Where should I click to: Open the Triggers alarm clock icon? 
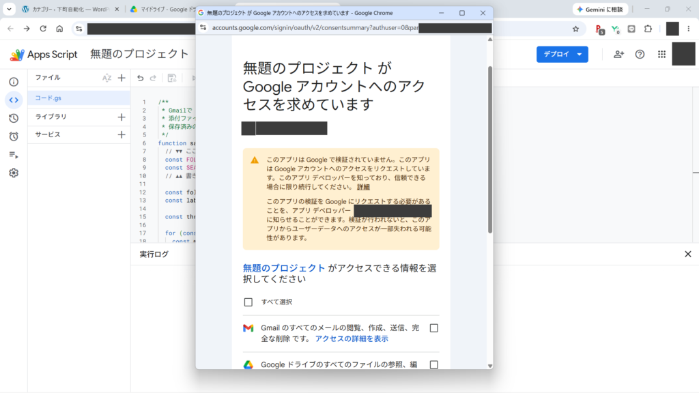[14, 136]
